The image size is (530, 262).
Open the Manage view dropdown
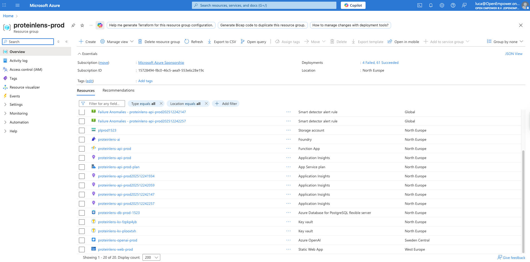pos(117,42)
